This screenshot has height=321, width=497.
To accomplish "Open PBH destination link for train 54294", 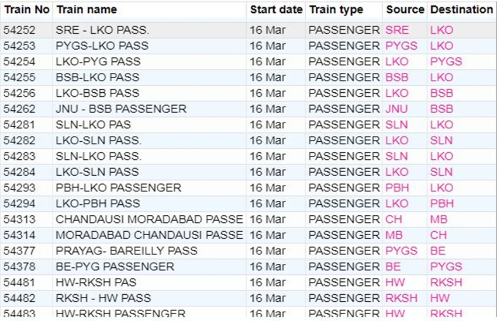I will [x=441, y=203].
